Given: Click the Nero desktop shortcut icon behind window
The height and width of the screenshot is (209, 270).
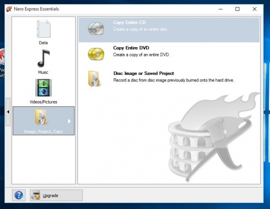Looking at the screenshot, I should click(x=2, y=57).
